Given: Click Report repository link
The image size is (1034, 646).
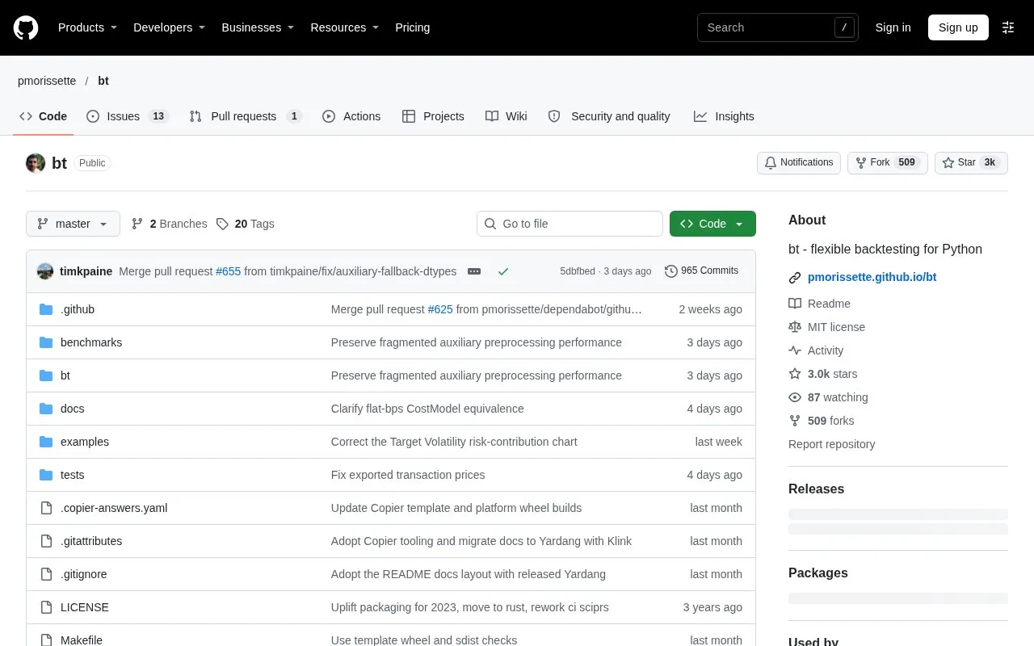Looking at the screenshot, I should click(x=831, y=444).
